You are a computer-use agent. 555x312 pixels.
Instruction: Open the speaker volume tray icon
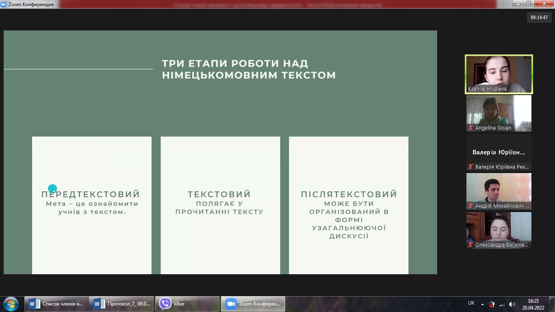(512, 304)
